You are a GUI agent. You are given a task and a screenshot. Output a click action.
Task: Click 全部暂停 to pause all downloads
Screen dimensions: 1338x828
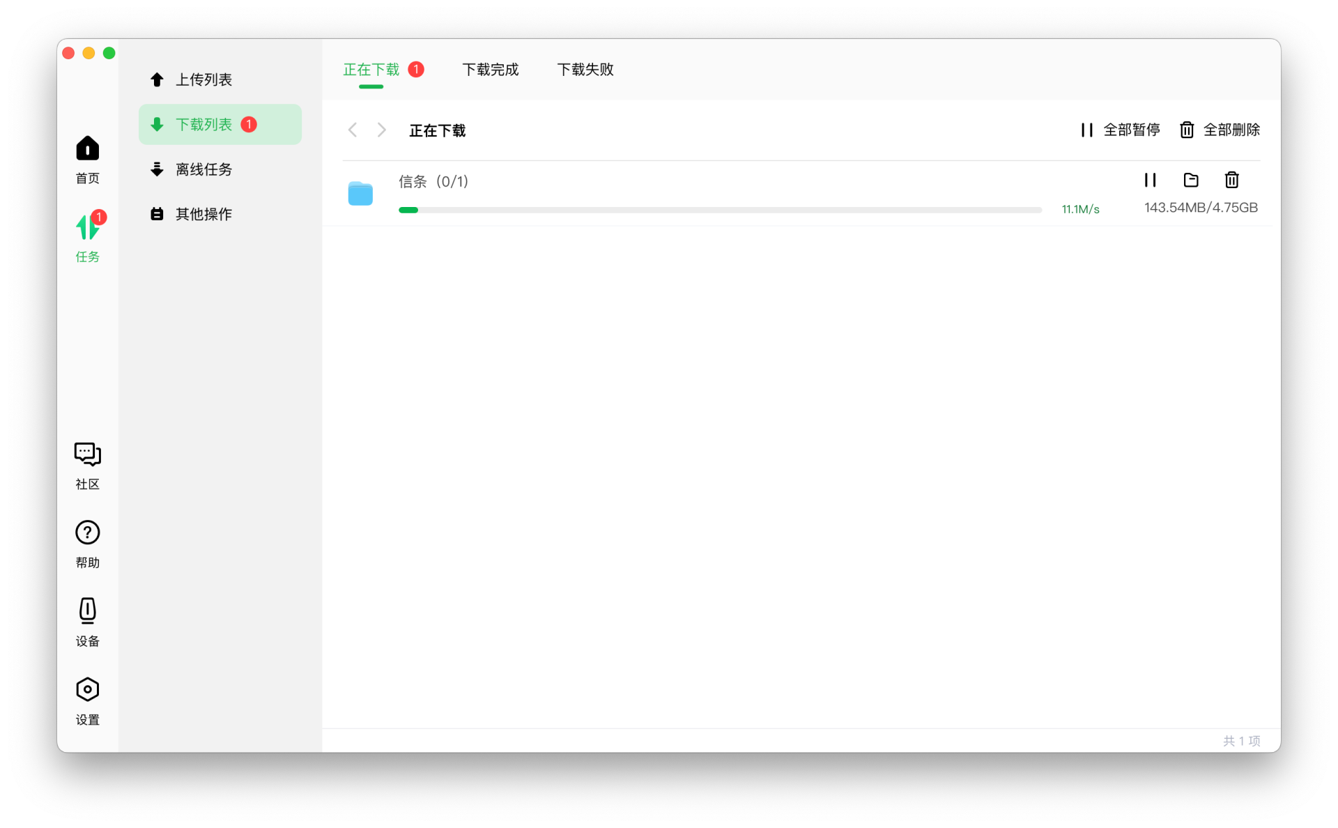pyautogui.click(x=1120, y=130)
